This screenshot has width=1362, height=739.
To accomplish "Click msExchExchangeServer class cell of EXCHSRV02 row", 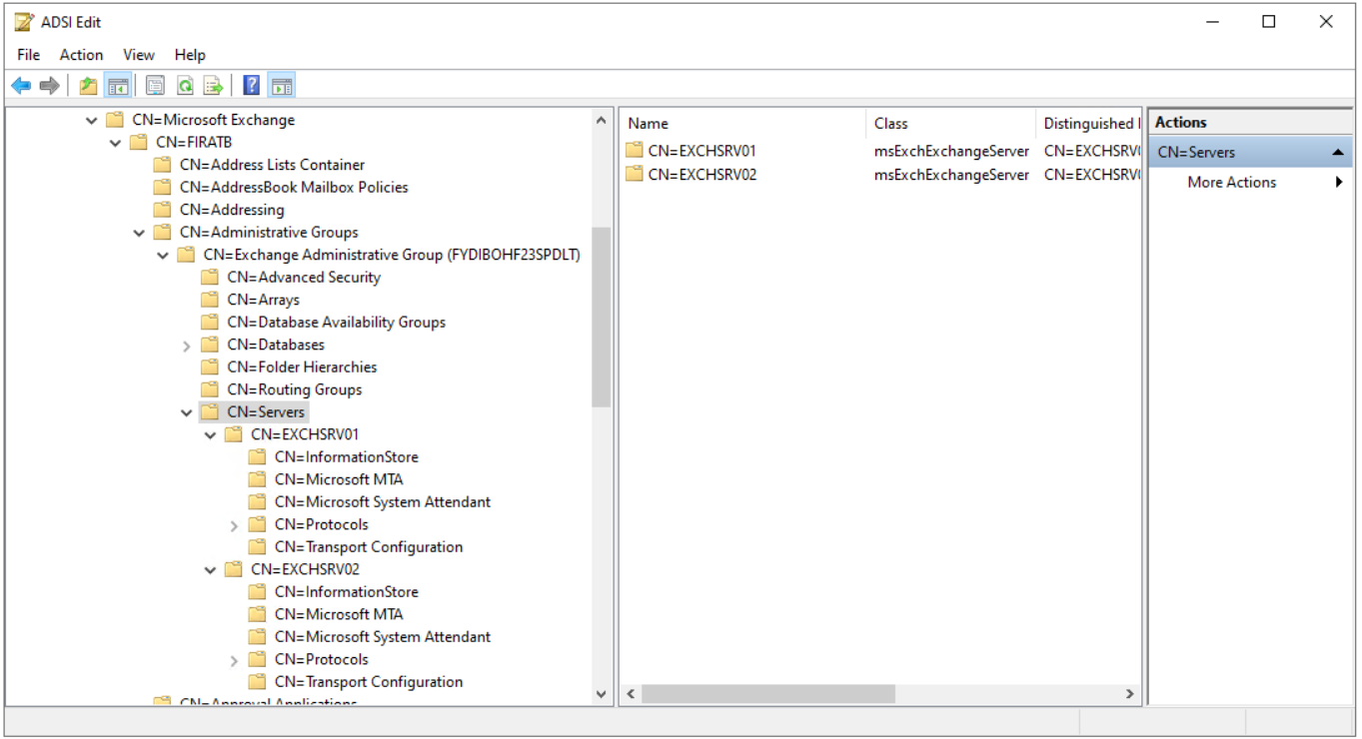I will click(x=951, y=174).
